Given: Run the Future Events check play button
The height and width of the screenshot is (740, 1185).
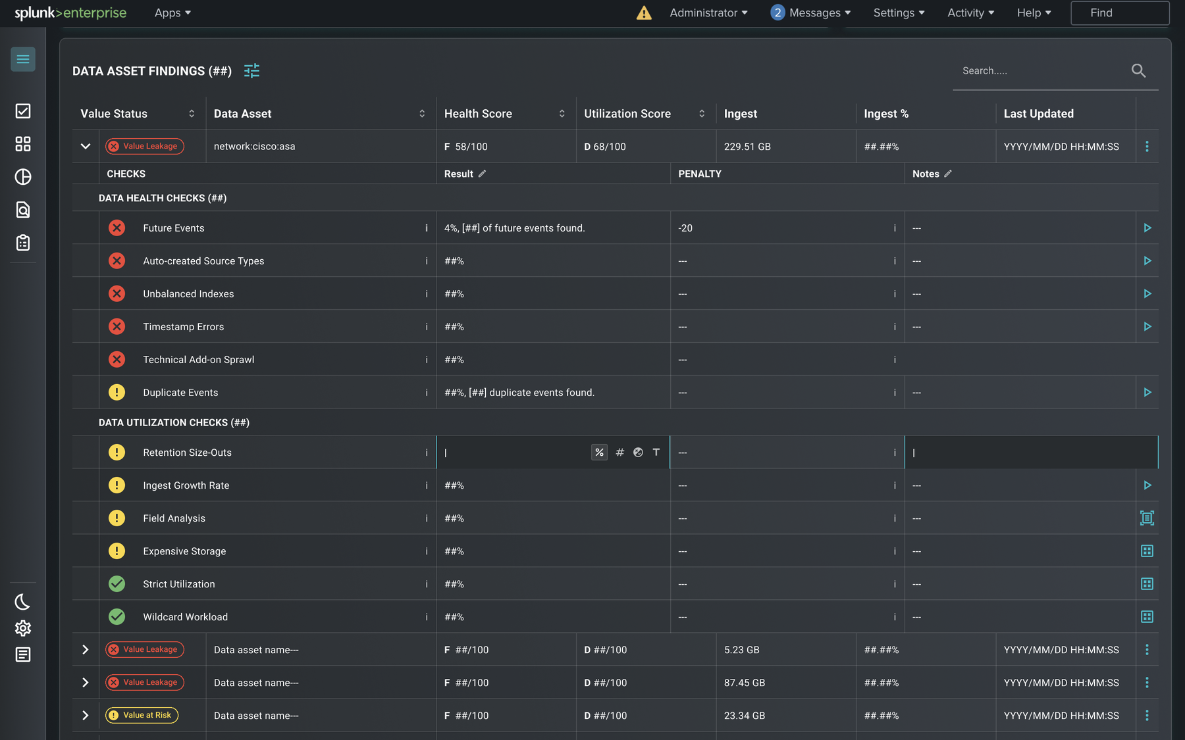Looking at the screenshot, I should click(1147, 228).
